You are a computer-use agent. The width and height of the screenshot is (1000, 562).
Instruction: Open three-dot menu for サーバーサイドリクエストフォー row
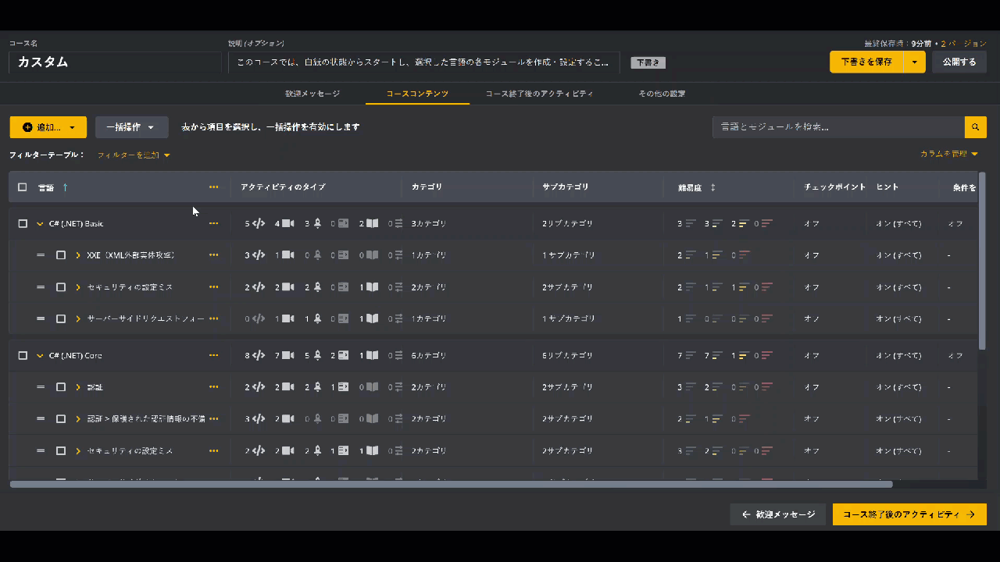213,318
